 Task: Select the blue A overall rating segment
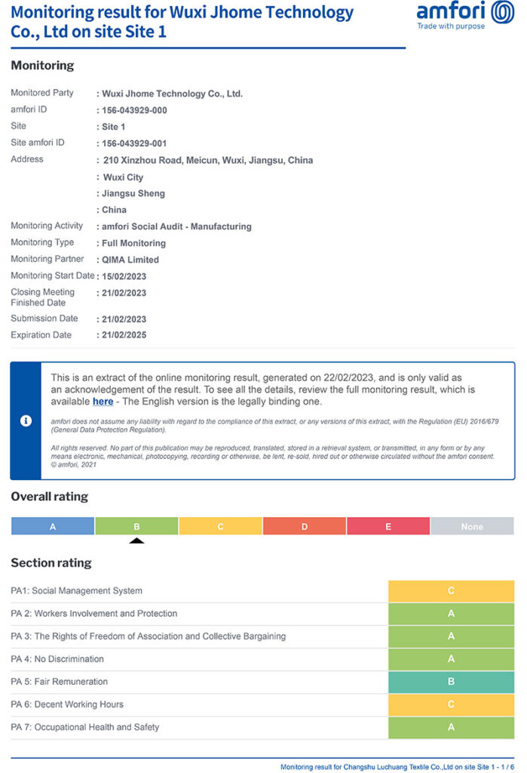tap(53, 526)
